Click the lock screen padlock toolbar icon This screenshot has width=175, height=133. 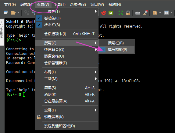tap(128, 13)
